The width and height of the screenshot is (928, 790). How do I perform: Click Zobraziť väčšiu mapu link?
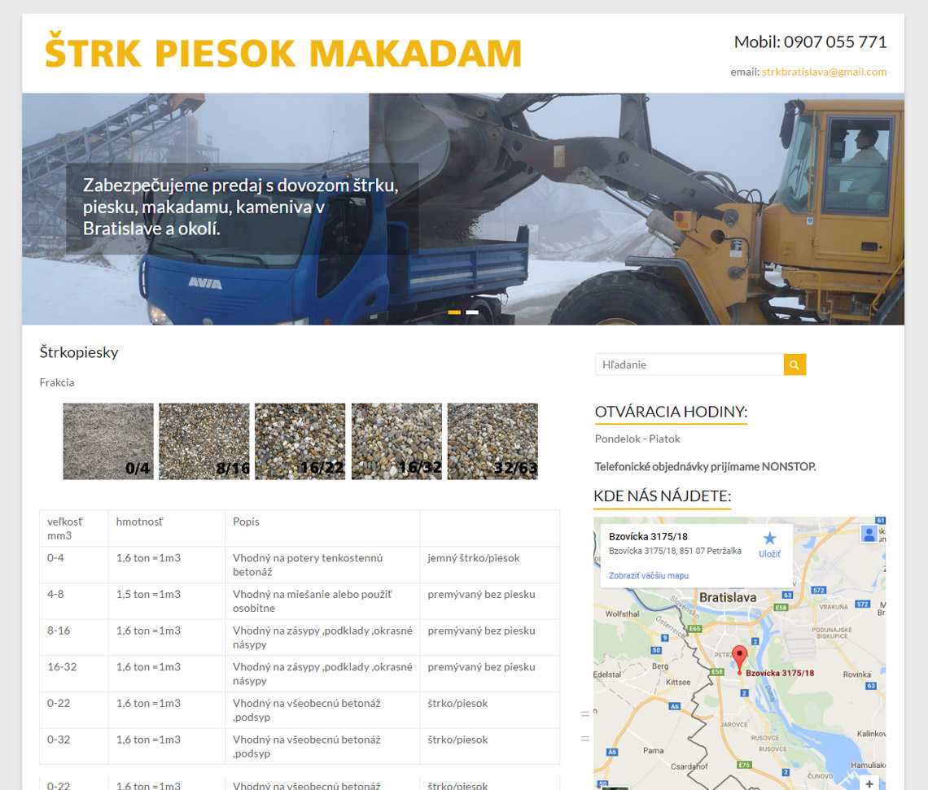[x=649, y=575]
